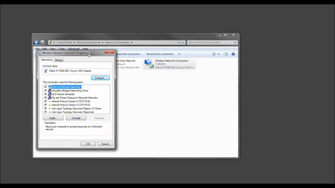The width and height of the screenshot is (335, 188).
Task: Open the view options dropdown arrow
Action: (219, 54)
